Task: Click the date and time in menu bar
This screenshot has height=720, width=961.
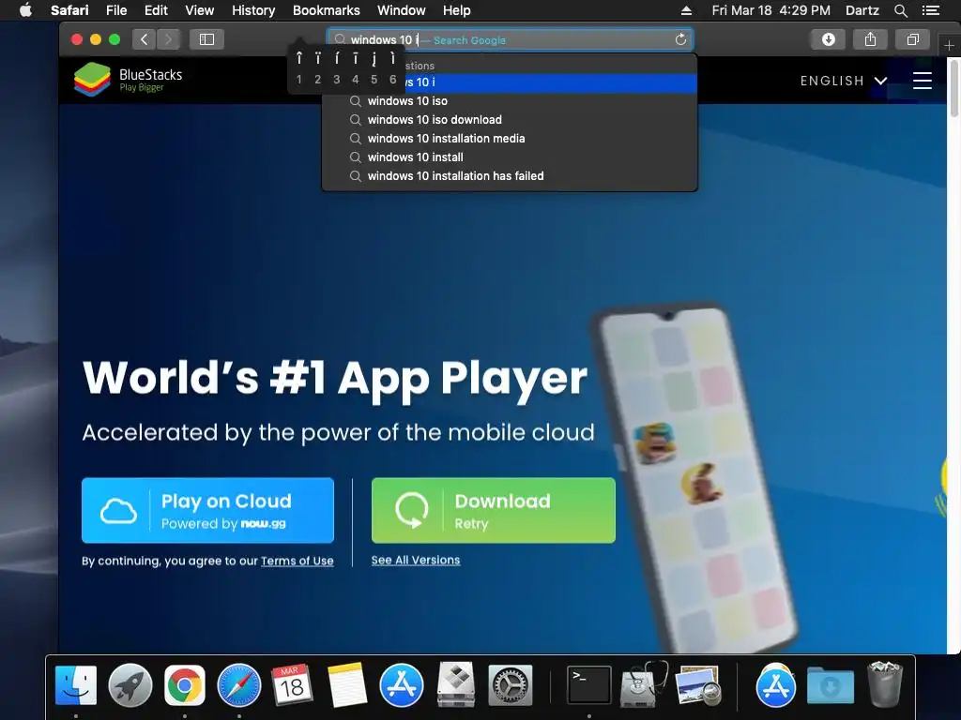Action: (x=771, y=10)
